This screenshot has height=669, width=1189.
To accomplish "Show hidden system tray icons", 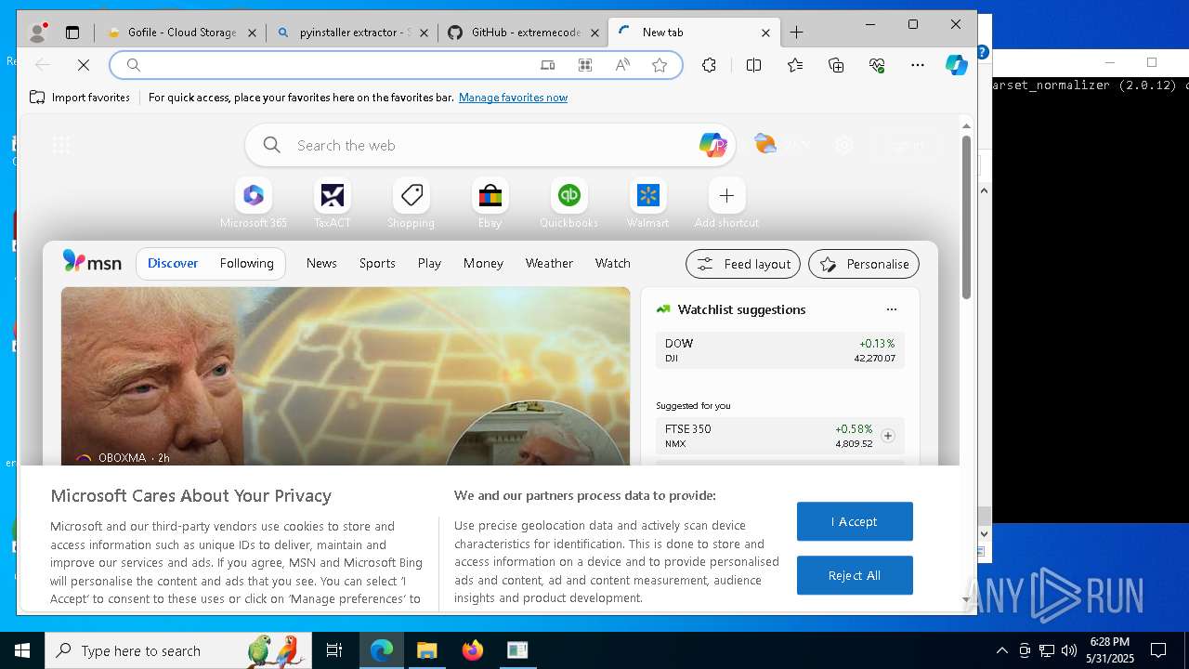I will 1001,650.
